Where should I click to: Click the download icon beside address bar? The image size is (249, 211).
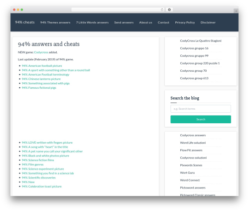click(169, 9)
